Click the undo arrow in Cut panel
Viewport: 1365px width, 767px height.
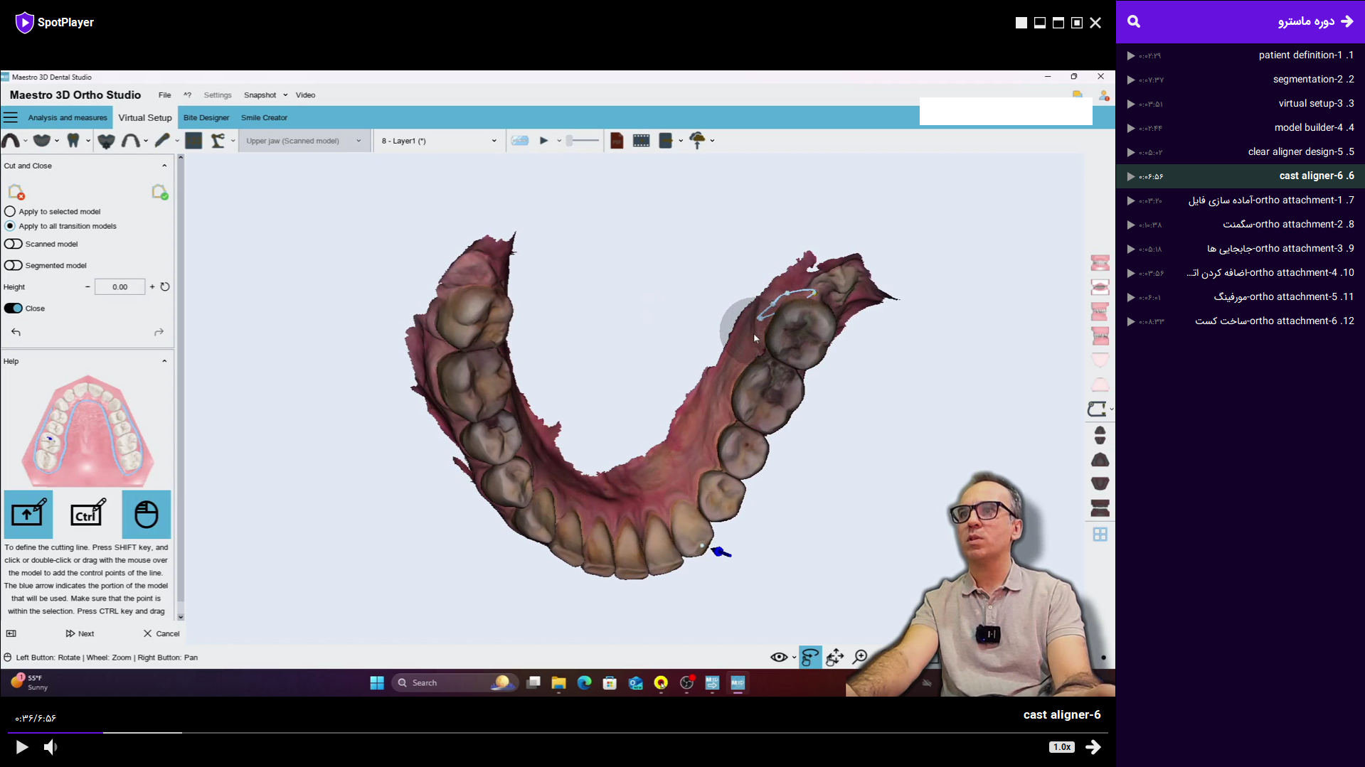[16, 332]
